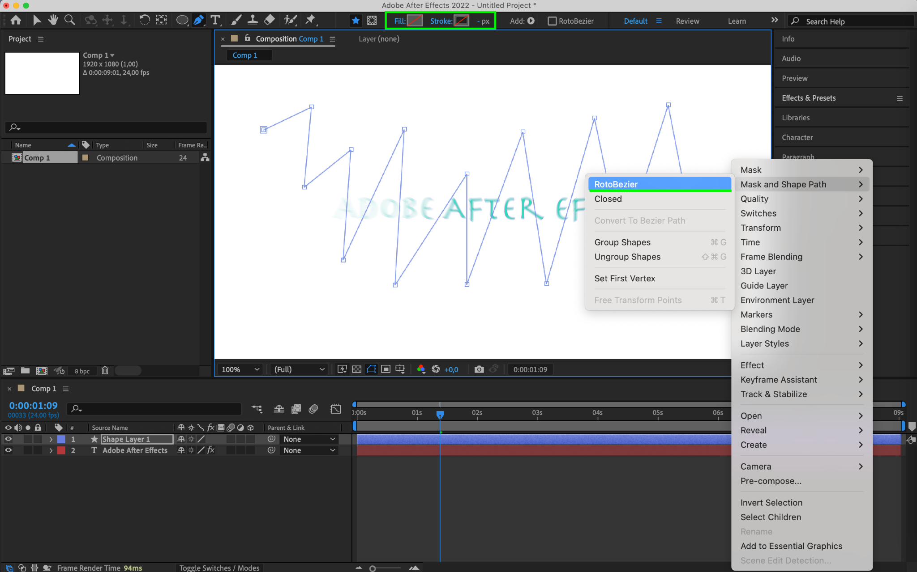Take snapshot with camera icon

(x=479, y=369)
